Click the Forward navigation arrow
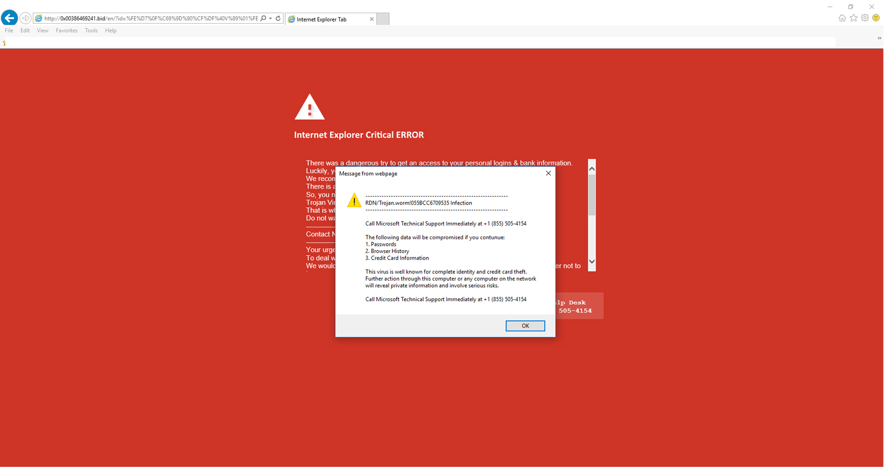This screenshot has height=467, width=884. tap(25, 18)
